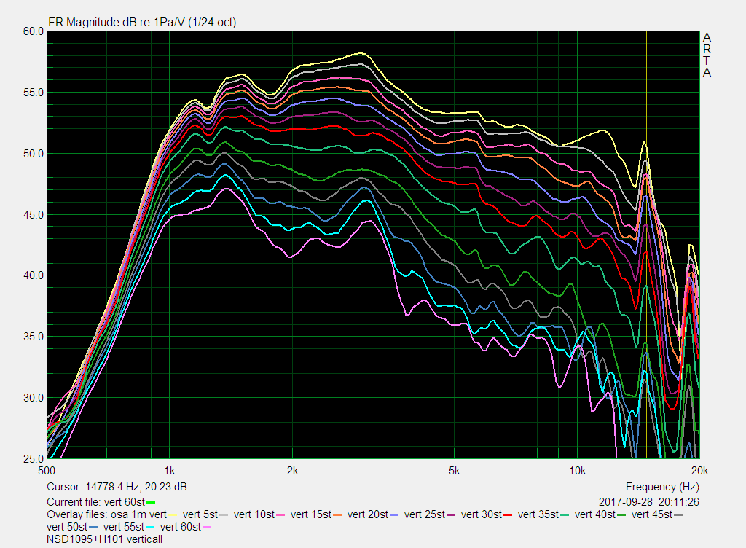746x548 pixels.
Task: Click the 'vert 30st' legend text
Action: [482, 514]
